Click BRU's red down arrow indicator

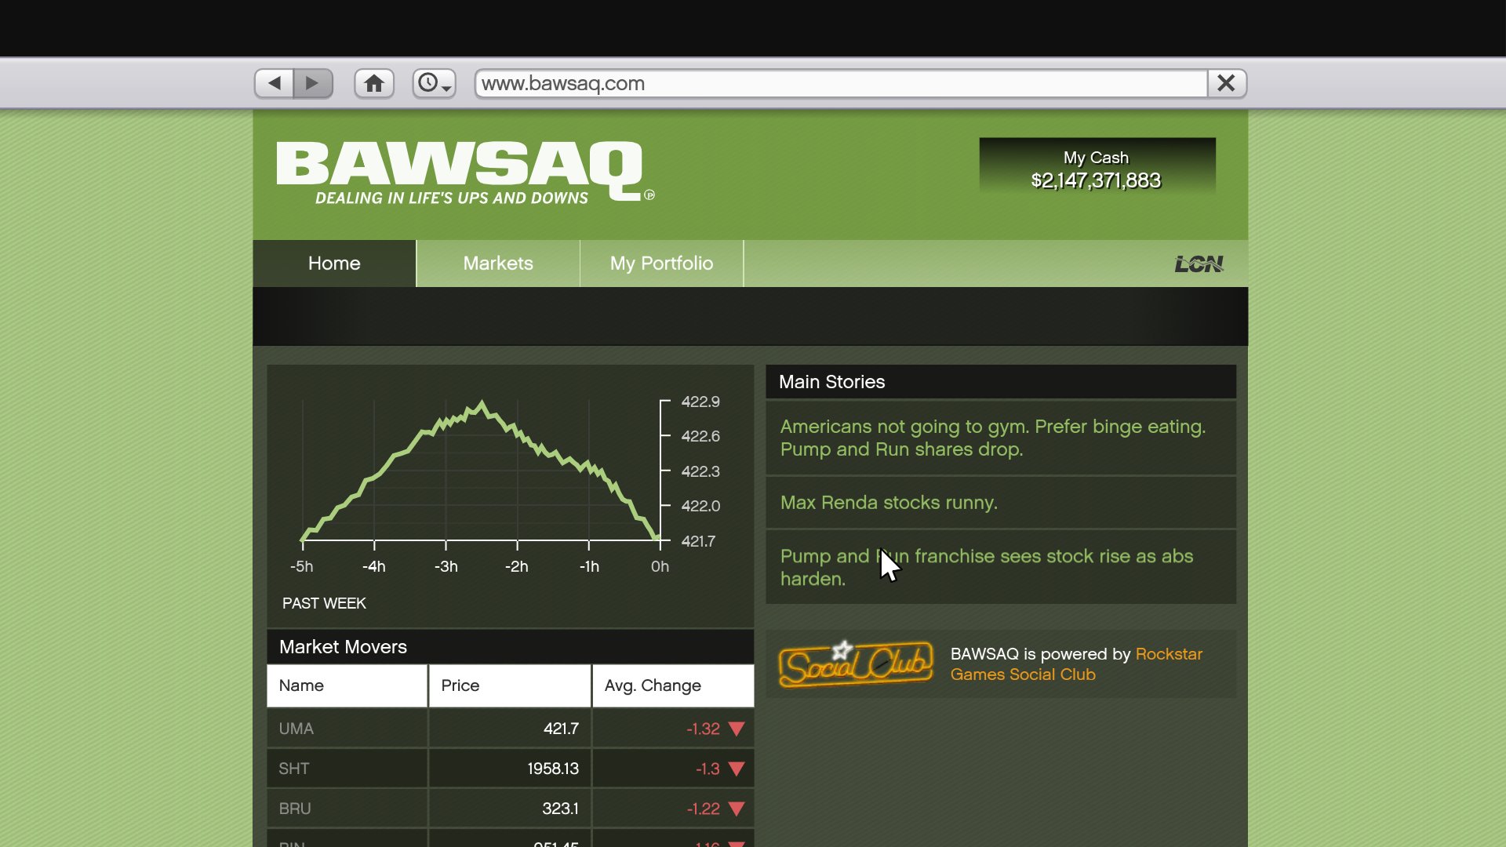(x=737, y=809)
